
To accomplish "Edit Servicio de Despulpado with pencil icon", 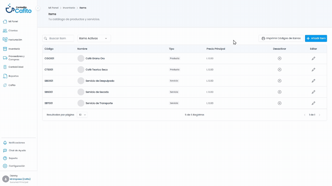I will pyautogui.click(x=313, y=81).
